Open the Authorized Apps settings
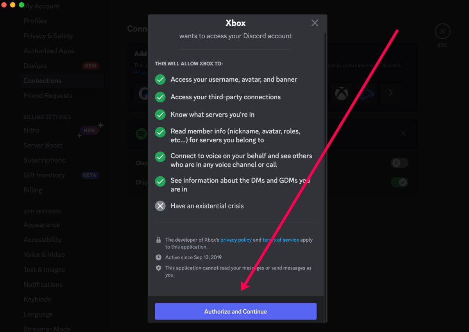Image resolution: width=469 pixels, height=332 pixels. [x=48, y=51]
